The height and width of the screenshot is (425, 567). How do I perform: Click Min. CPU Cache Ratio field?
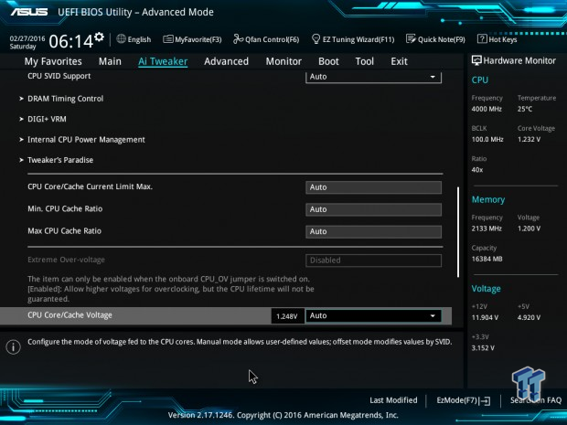[373, 209]
